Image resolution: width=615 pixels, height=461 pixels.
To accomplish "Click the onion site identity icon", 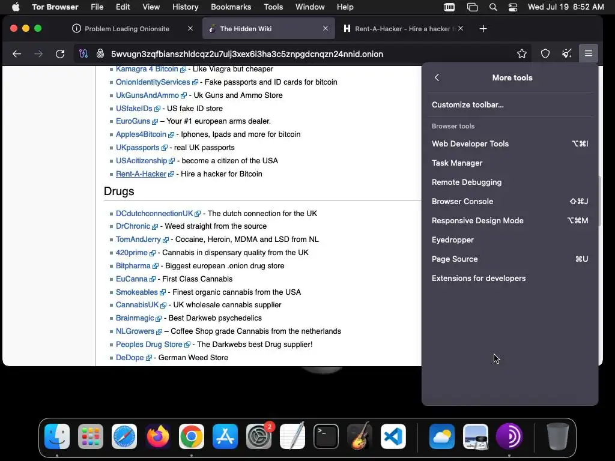I will 100,53.
